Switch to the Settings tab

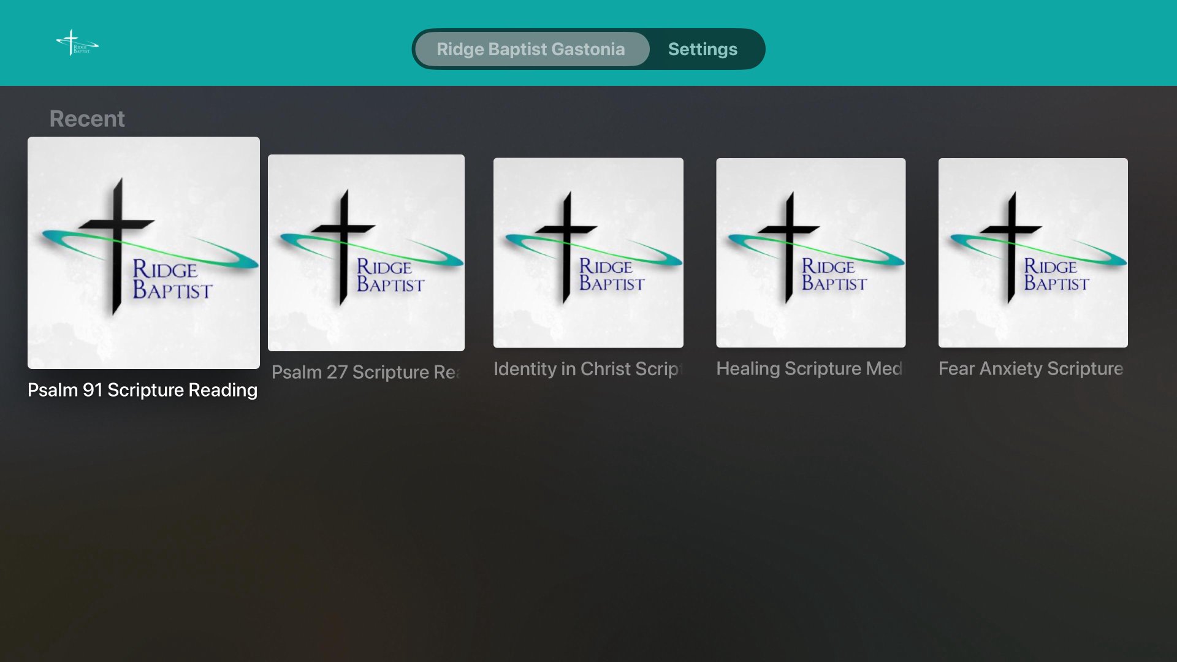coord(703,49)
